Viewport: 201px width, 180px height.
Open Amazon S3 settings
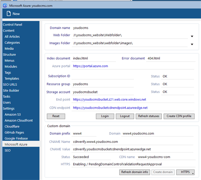point(12,114)
